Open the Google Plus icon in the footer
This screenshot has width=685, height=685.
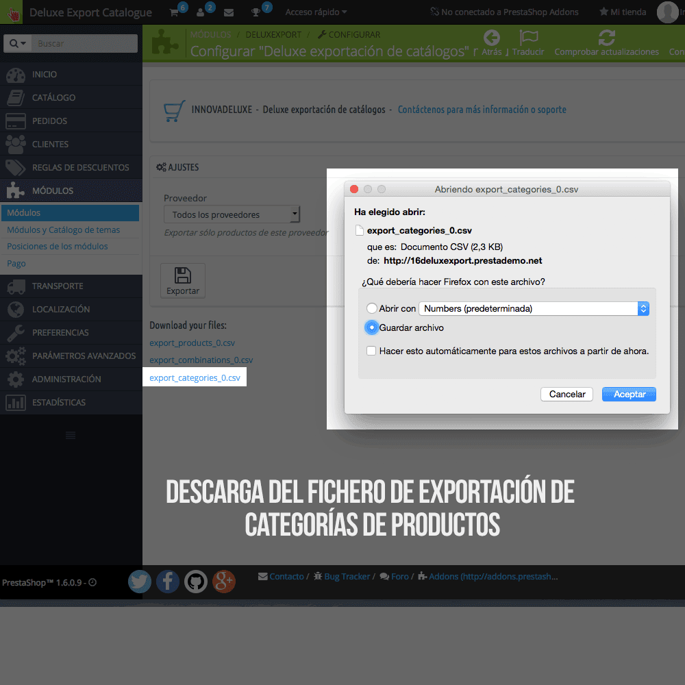pos(224,582)
